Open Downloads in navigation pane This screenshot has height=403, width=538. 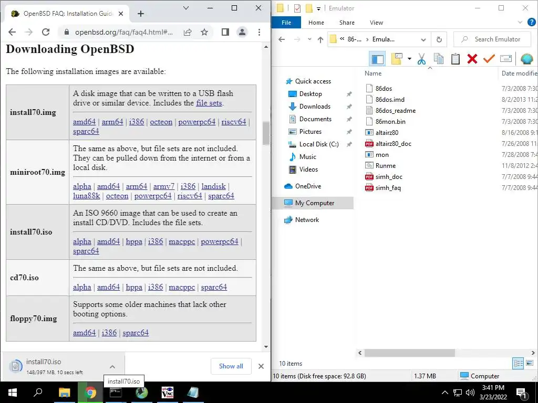tap(315, 107)
